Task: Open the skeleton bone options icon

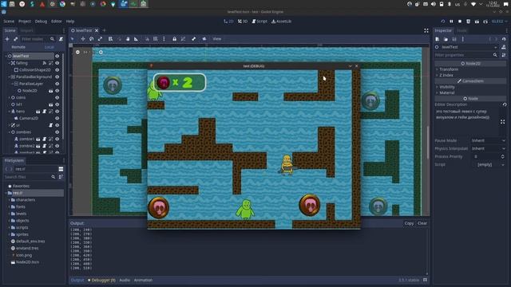Action: click(x=194, y=39)
